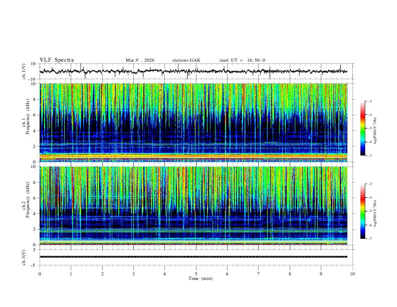Click the '0' tick label on time axis
397x307 pixels.
(40, 274)
